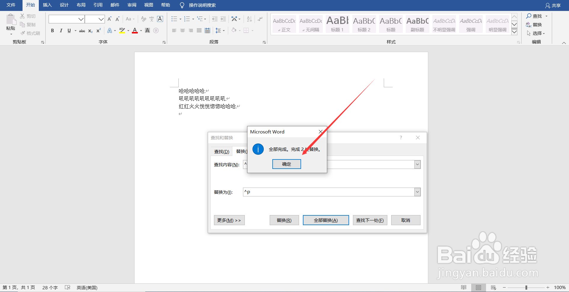Decrease paragraph indent
This screenshot has width=569, height=292.
(x=215, y=19)
